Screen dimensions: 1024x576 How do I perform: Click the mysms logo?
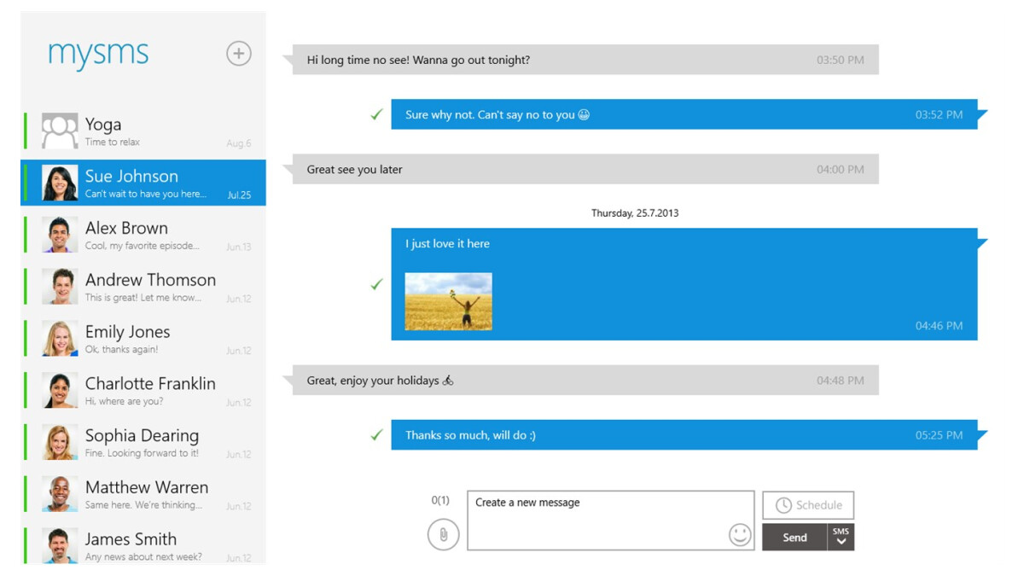pos(98,54)
